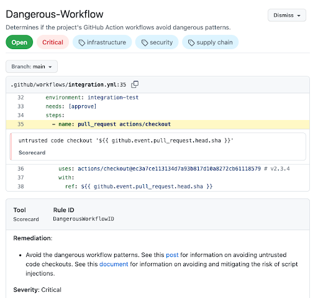Click line number 36
The image size is (318, 298).
coord(20,169)
